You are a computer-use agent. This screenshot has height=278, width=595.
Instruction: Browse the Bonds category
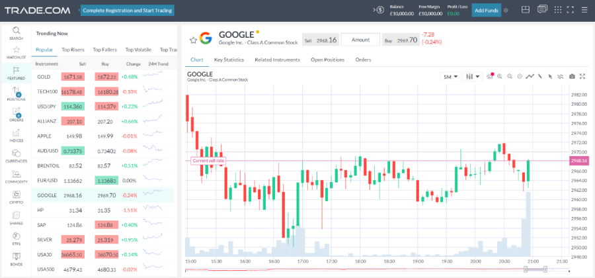[16, 259]
